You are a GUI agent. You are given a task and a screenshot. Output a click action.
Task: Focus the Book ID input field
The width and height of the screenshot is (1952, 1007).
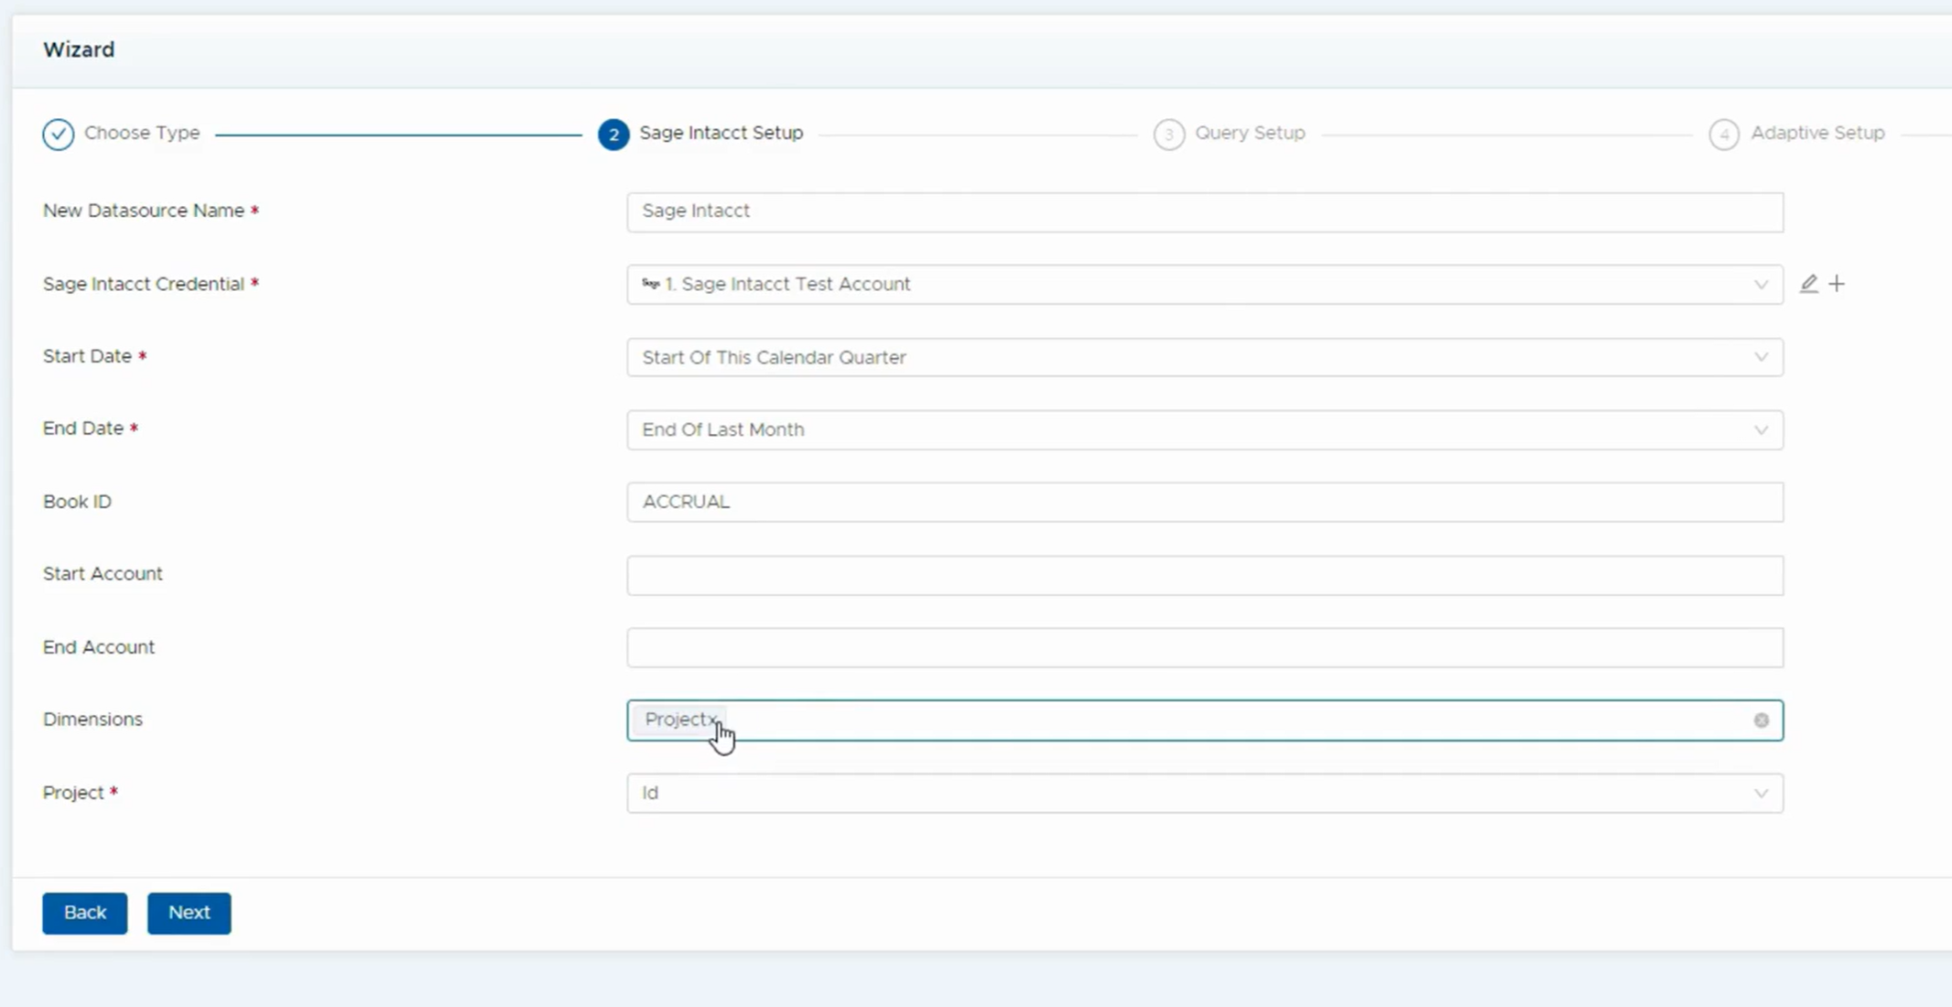tap(1204, 502)
